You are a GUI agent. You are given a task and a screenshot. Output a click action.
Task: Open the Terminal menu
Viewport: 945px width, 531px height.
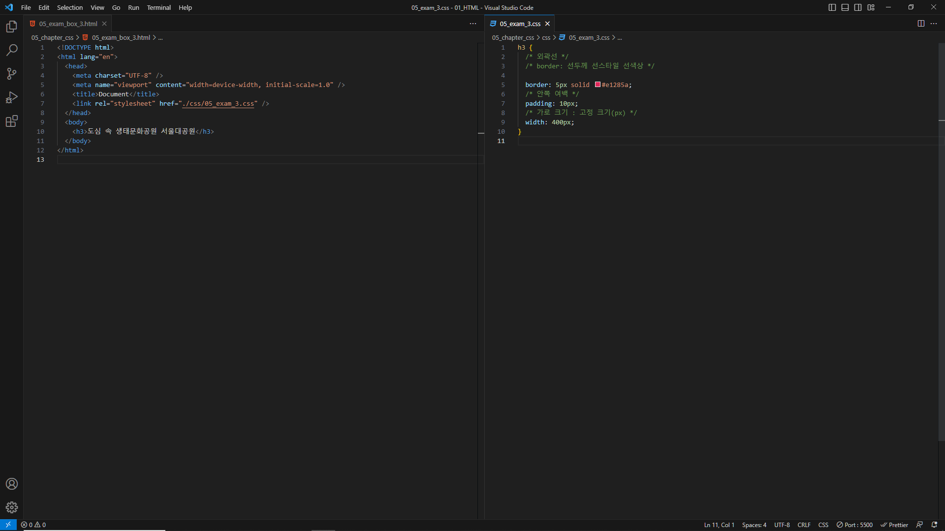pyautogui.click(x=158, y=7)
